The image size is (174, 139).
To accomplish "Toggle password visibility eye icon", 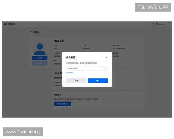I will click(105, 68).
